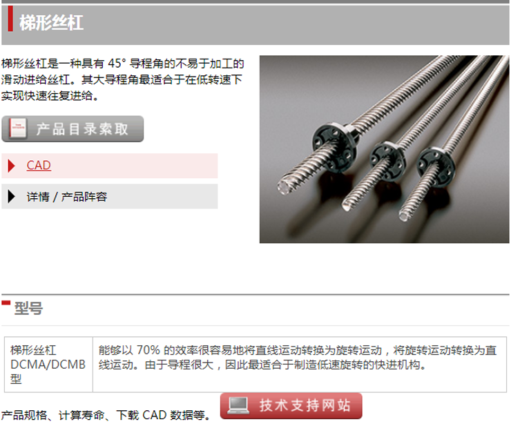Click the red marker beside 型号 heading

[x=6, y=302]
